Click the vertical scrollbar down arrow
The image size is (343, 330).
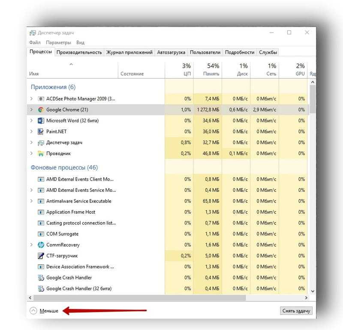(x=313, y=291)
